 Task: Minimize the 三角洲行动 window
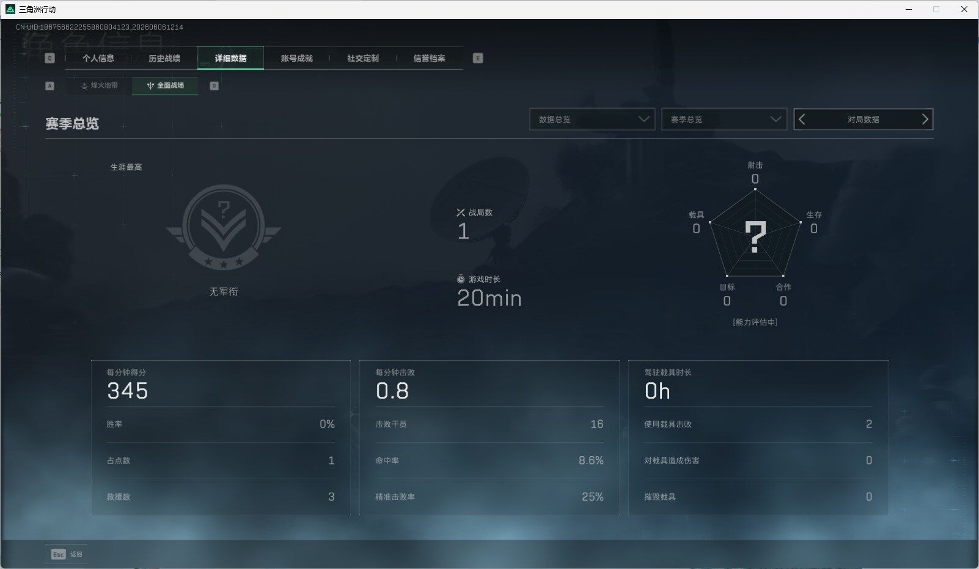pyautogui.click(x=908, y=9)
